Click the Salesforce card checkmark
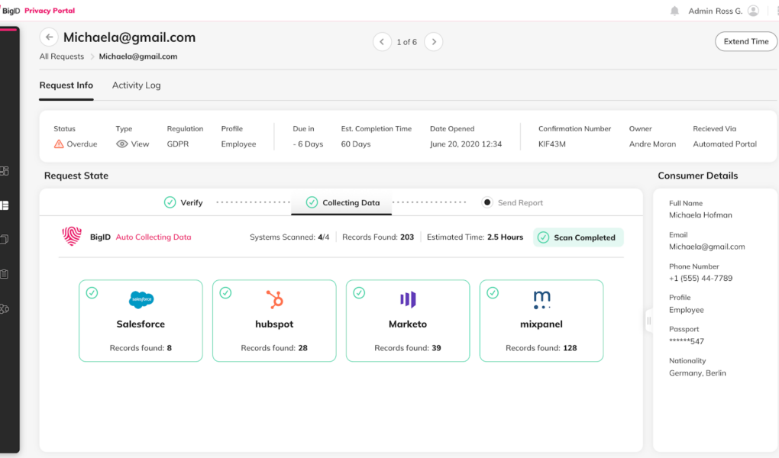This screenshot has height=458, width=779. [x=92, y=293]
